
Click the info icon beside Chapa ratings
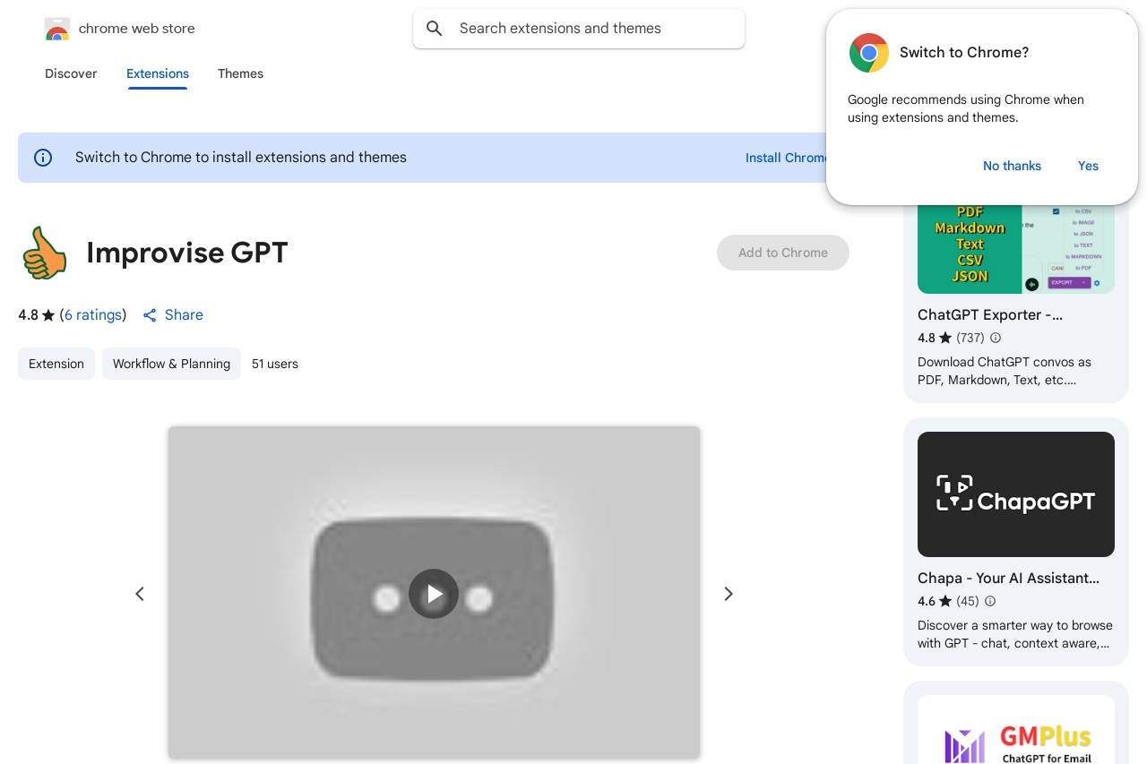click(990, 601)
